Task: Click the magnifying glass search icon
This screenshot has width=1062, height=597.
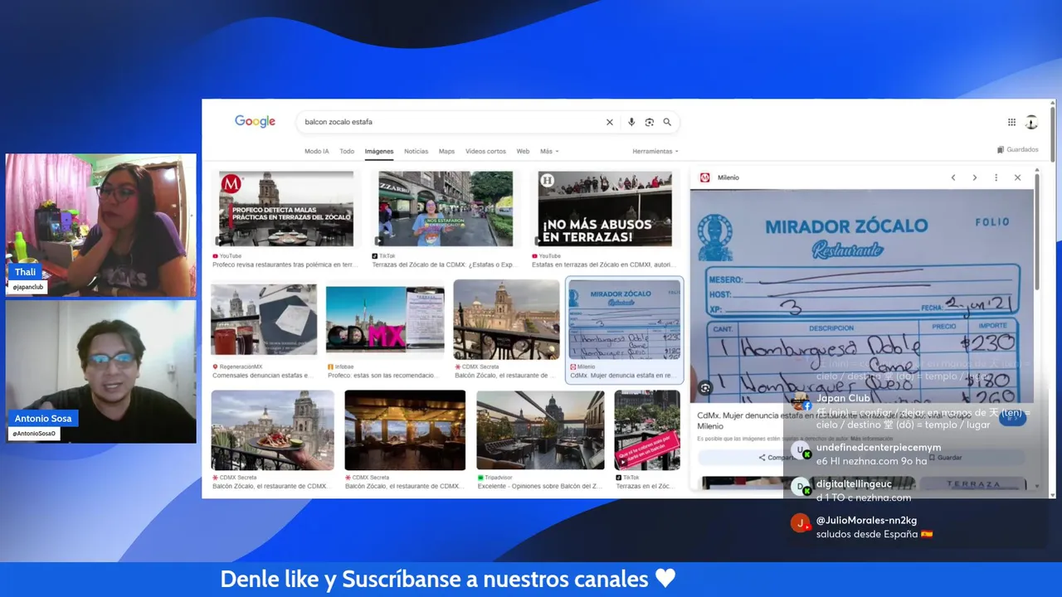Action: click(x=667, y=122)
